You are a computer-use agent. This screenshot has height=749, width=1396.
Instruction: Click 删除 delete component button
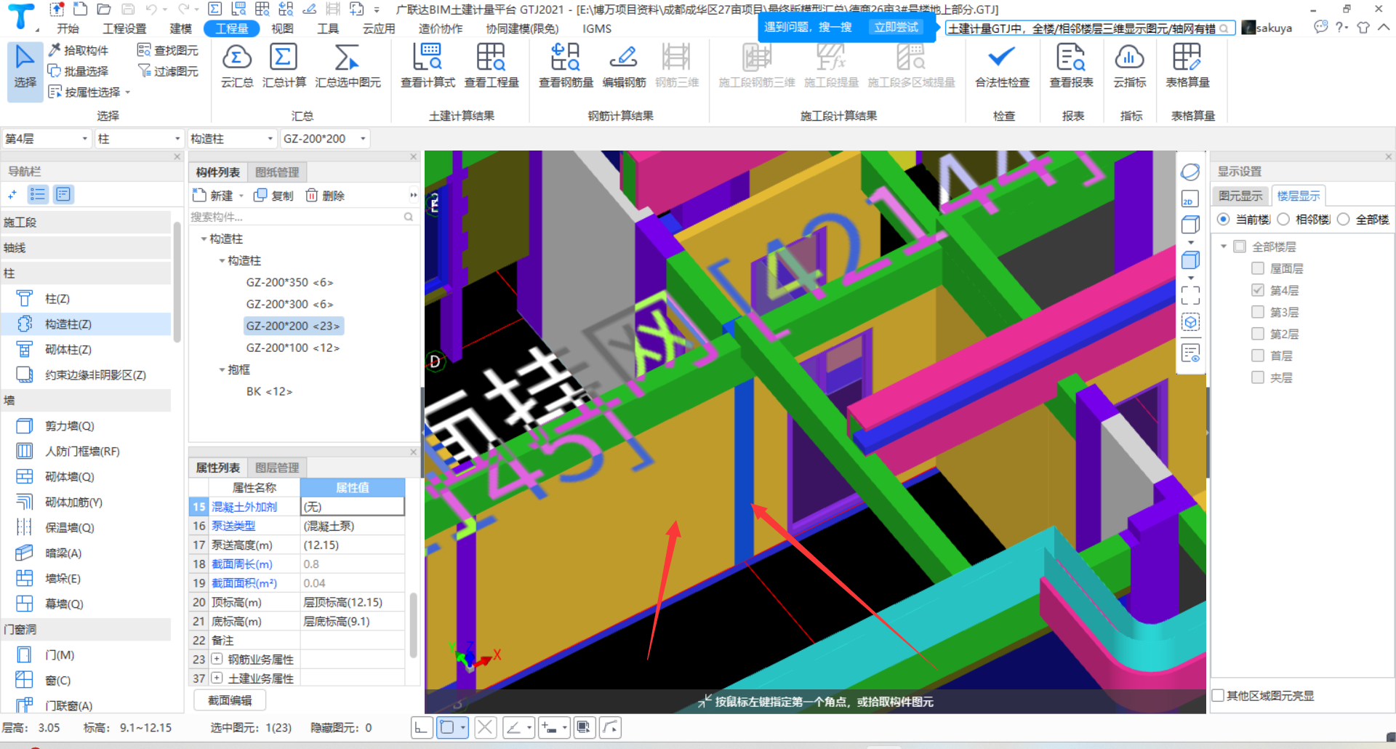click(x=325, y=195)
